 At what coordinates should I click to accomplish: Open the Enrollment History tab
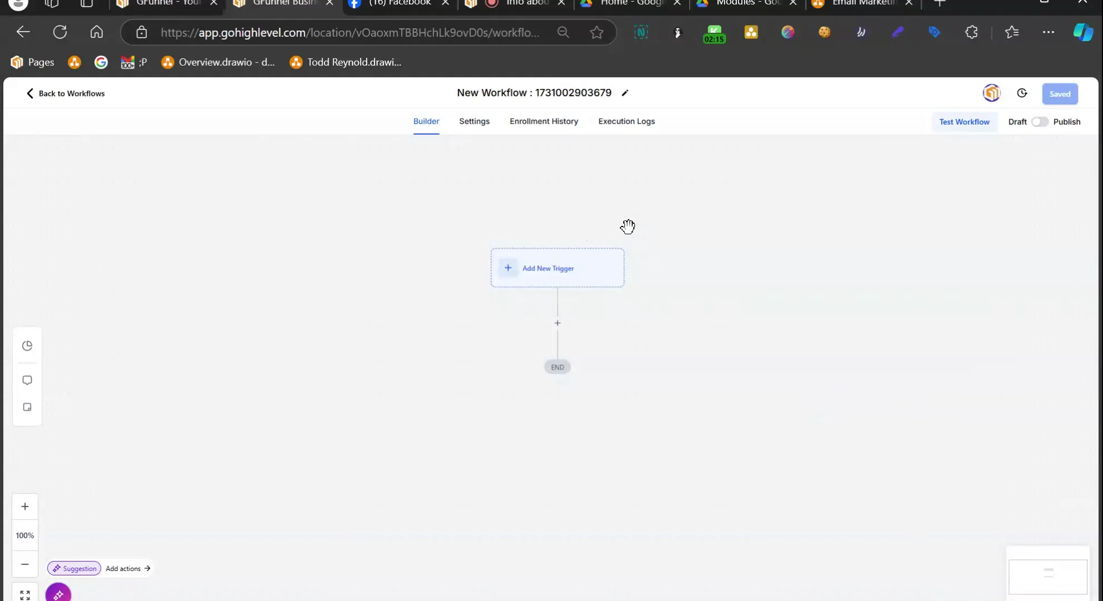click(544, 121)
